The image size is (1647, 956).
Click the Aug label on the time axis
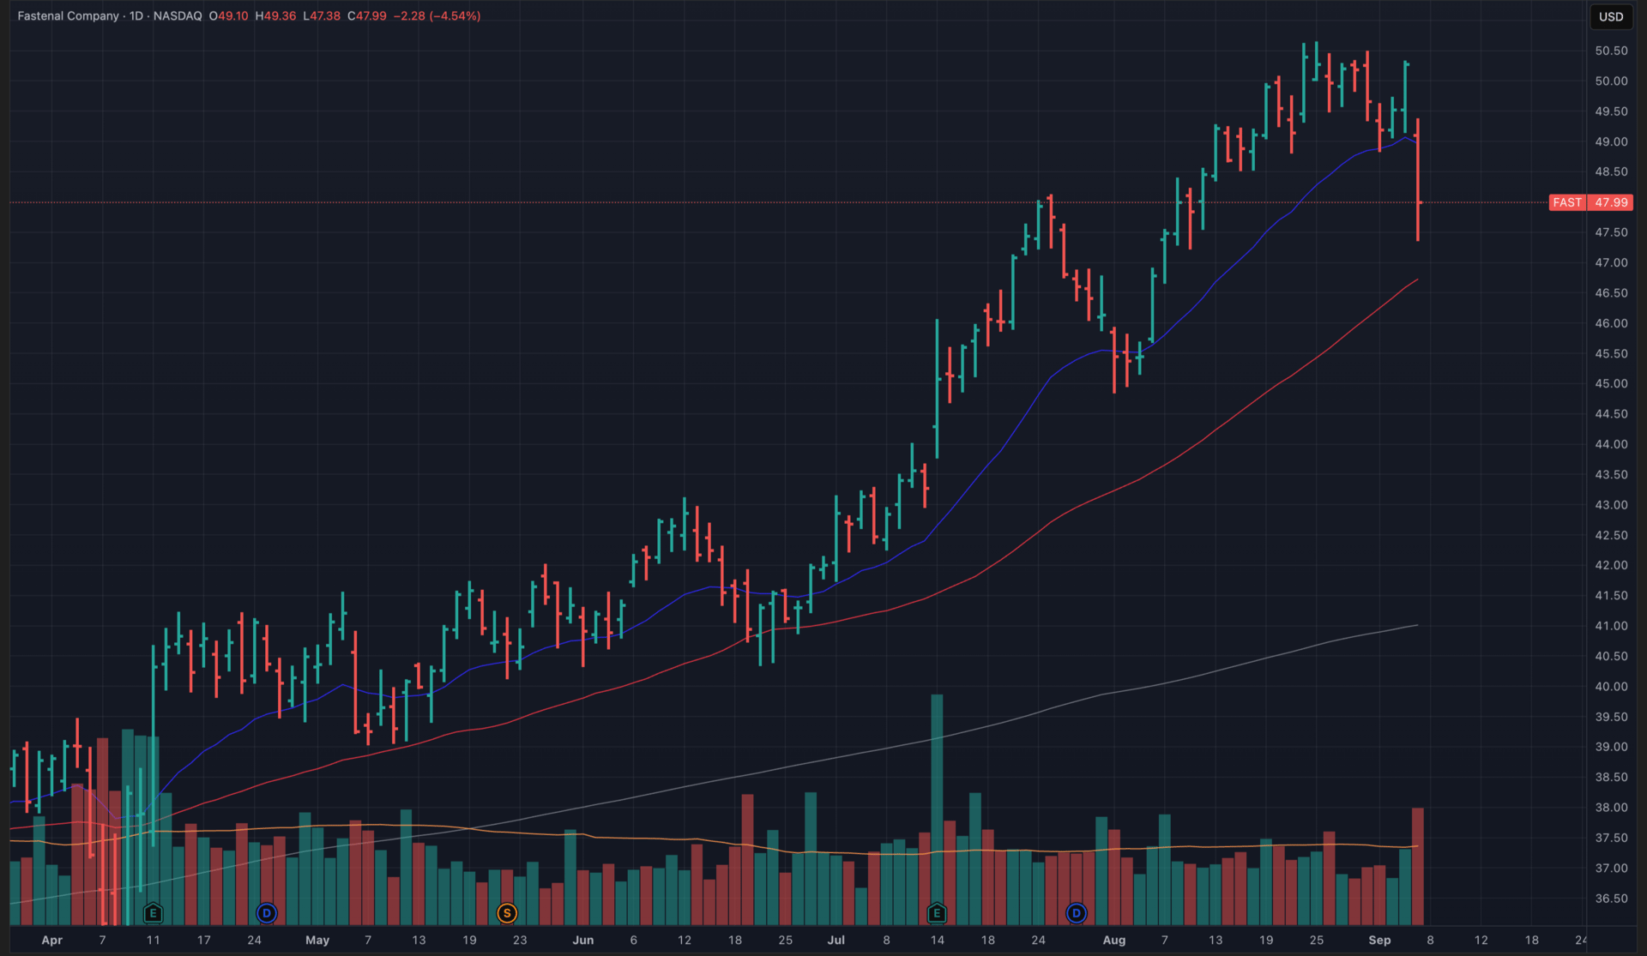[x=1113, y=940]
